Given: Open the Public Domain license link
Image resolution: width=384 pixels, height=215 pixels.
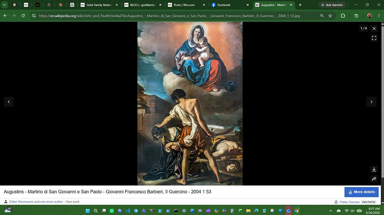Looking at the screenshot, I should point(350,202).
